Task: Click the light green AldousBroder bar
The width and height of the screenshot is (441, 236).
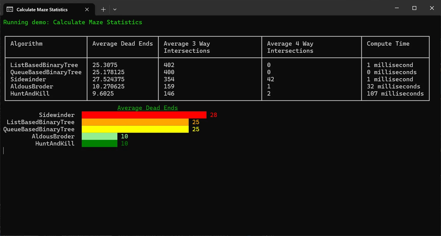Action: (x=99, y=136)
